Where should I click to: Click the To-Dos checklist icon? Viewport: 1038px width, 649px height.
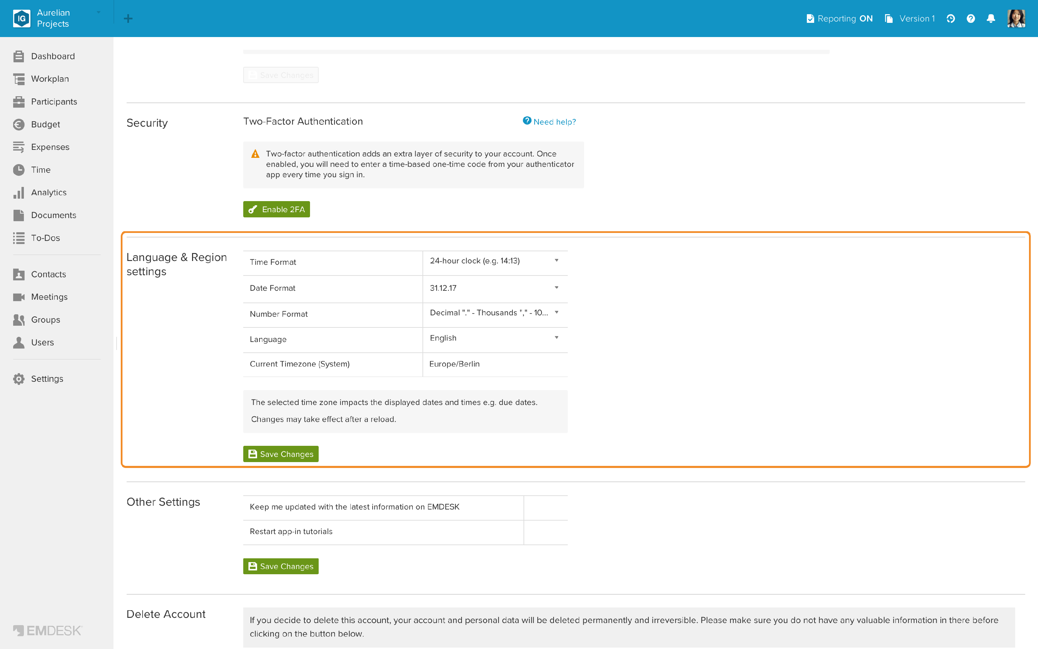pos(18,238)
